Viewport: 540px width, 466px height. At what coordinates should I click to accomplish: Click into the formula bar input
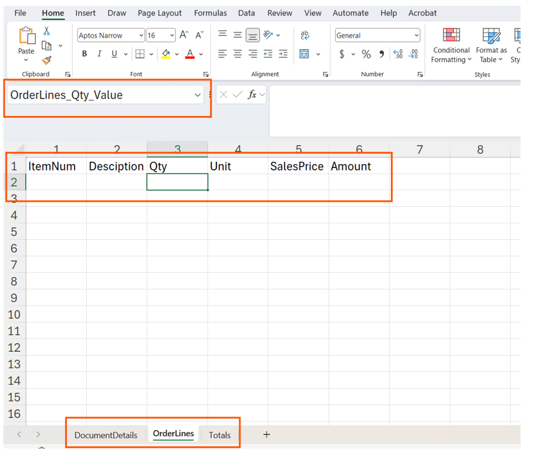(x=395, y=111)
